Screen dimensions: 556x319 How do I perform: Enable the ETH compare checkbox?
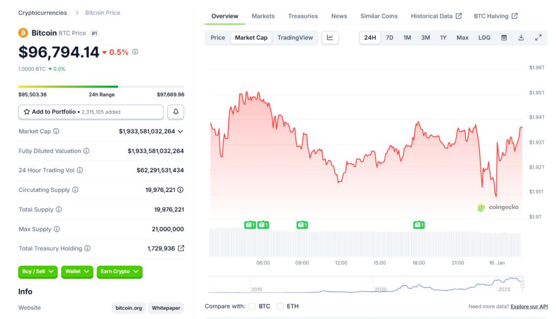(x=280, y=307)
